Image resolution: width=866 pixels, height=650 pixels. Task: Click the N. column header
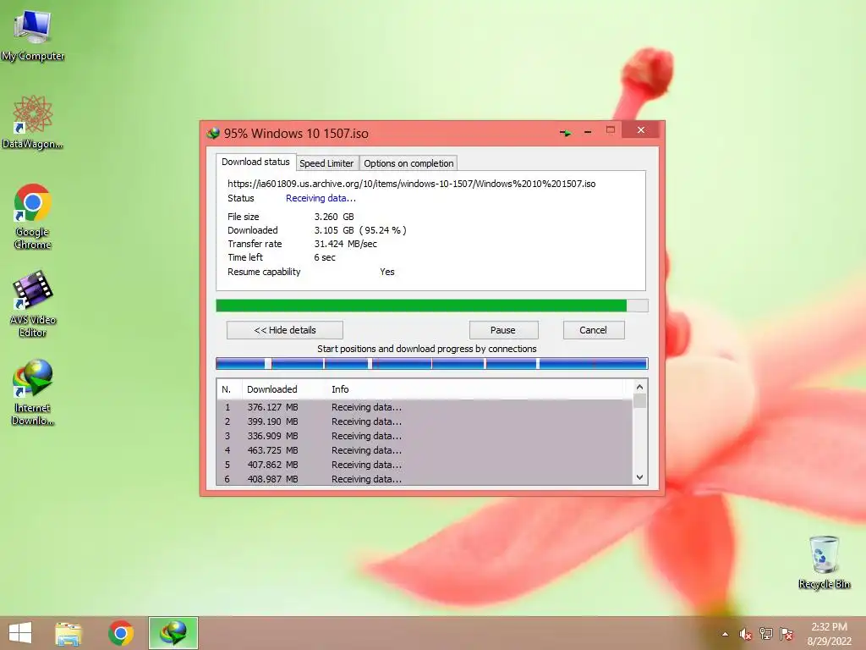coord(229,389)
